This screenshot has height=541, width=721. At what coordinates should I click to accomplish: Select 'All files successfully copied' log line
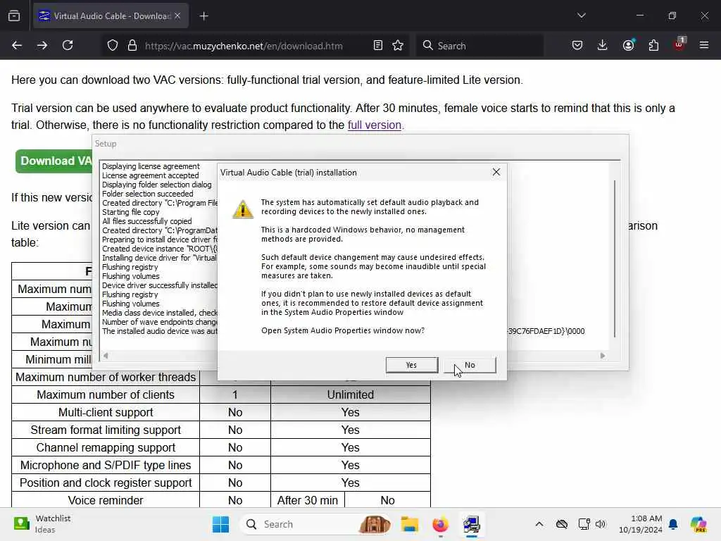pyautogui.click(x=146, y=221)
